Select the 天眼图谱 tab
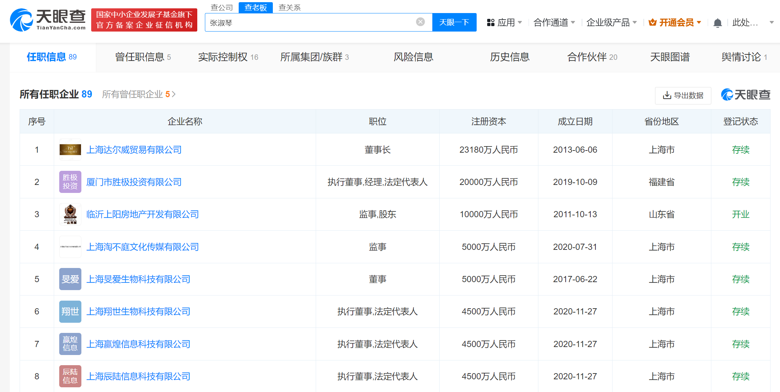This screenshot has width=780, height=392. point(670,57)
